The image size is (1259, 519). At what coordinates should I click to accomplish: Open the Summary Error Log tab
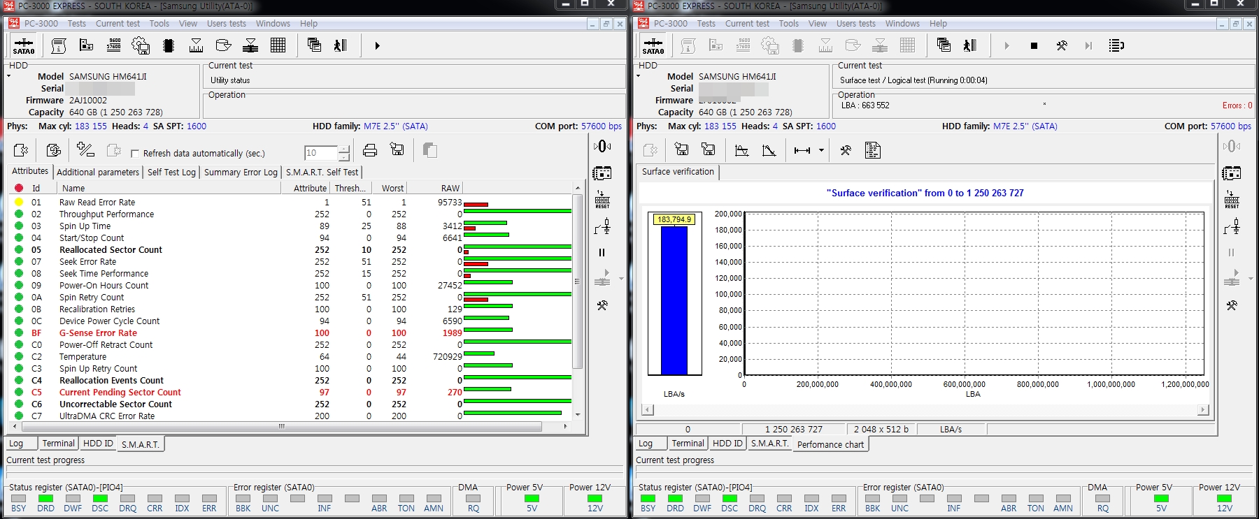[x=241, y=172]
